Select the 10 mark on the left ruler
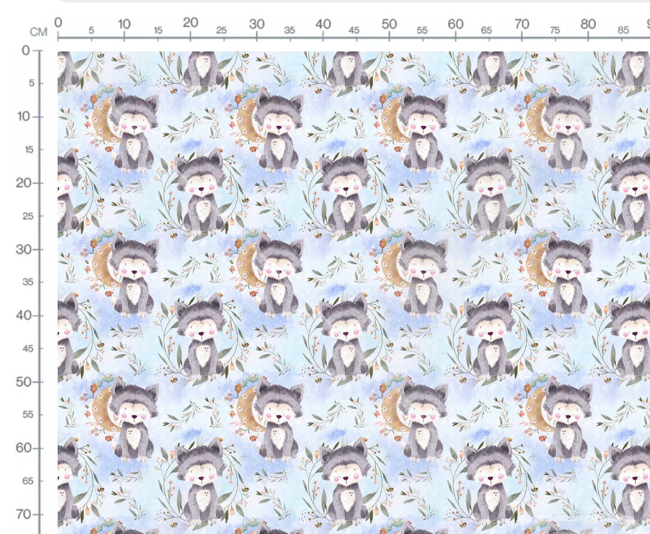This screenshot has height=534, width=650. click(24, 116)
